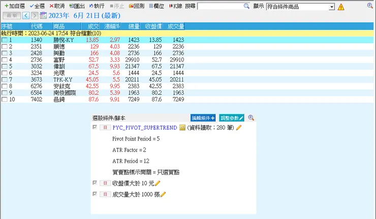Edit 收盤價大於 10 元 pencil icon

(158, 184)
